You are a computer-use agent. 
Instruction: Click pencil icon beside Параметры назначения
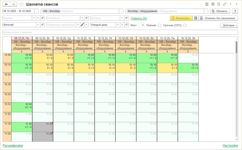pos(82,25)
